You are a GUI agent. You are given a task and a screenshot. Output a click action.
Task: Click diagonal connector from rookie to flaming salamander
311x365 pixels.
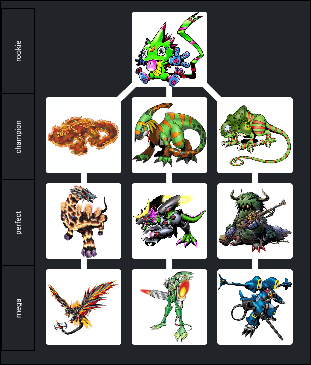tap(127, 93)
